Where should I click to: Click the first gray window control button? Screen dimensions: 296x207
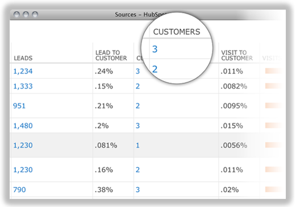click(x=16, y=14)
